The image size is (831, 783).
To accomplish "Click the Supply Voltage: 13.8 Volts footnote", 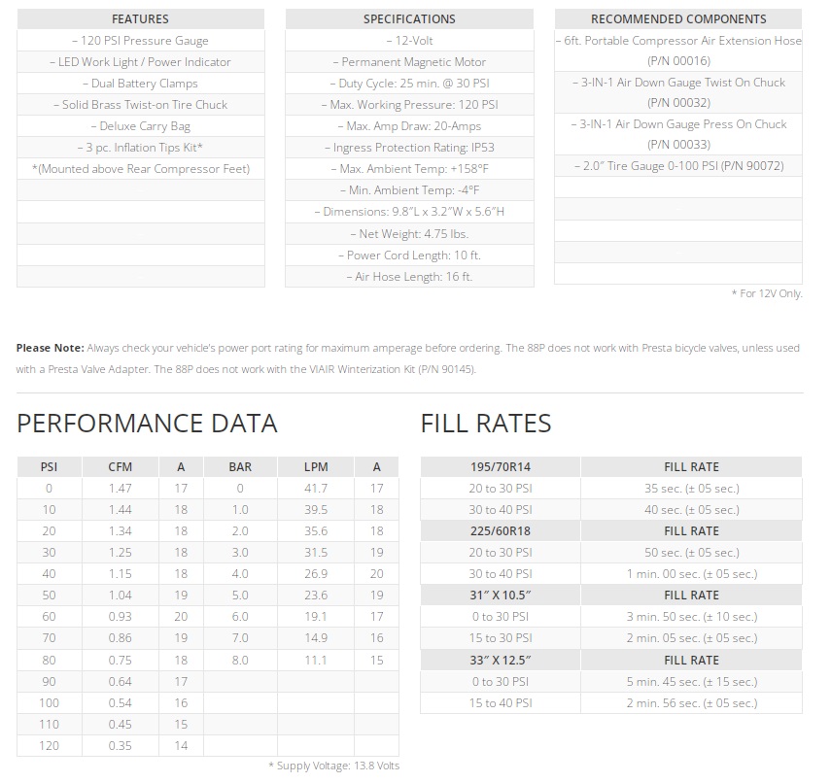I will [333, 766].
